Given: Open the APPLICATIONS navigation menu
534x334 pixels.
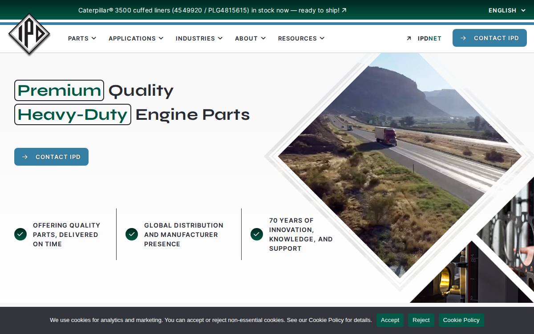Looking at the screenshot, I should tap(136, 38).
